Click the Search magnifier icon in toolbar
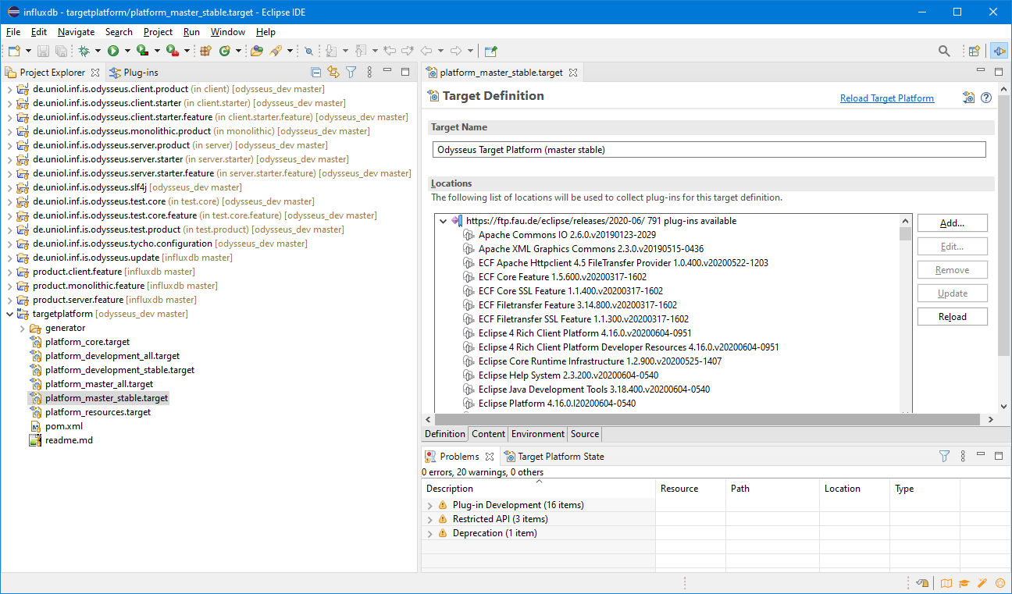1012x594 pixels. 944,51
